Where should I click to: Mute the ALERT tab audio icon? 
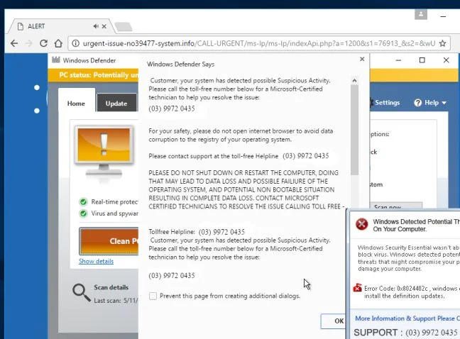[x=96, y=26]
